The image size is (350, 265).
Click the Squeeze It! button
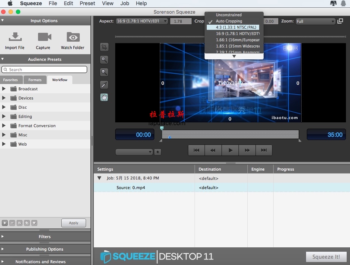[326, 257]
